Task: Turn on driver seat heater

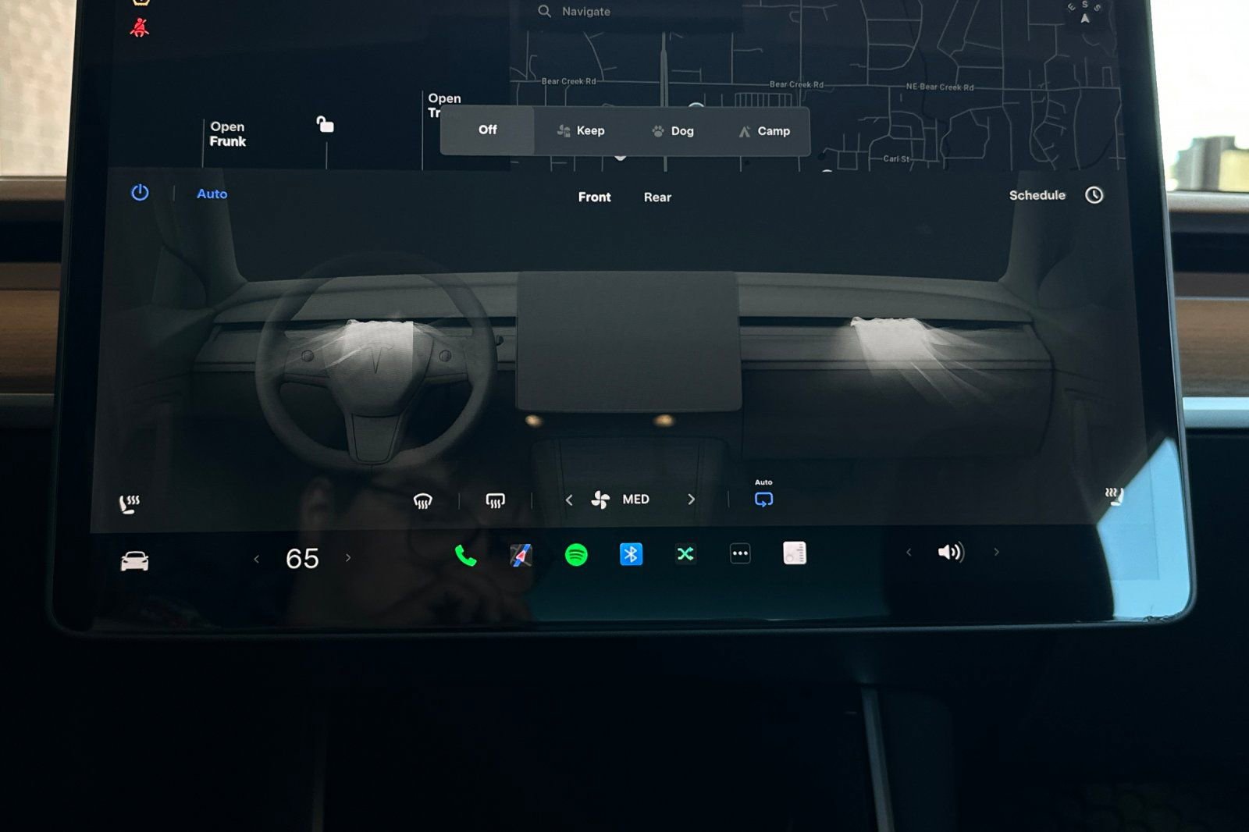Action: (x=129, y=503)
